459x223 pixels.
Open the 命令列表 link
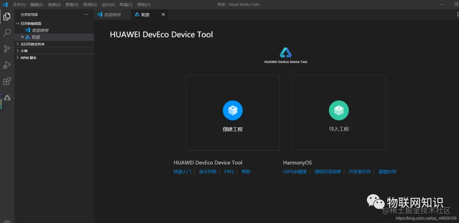[208, 172]
